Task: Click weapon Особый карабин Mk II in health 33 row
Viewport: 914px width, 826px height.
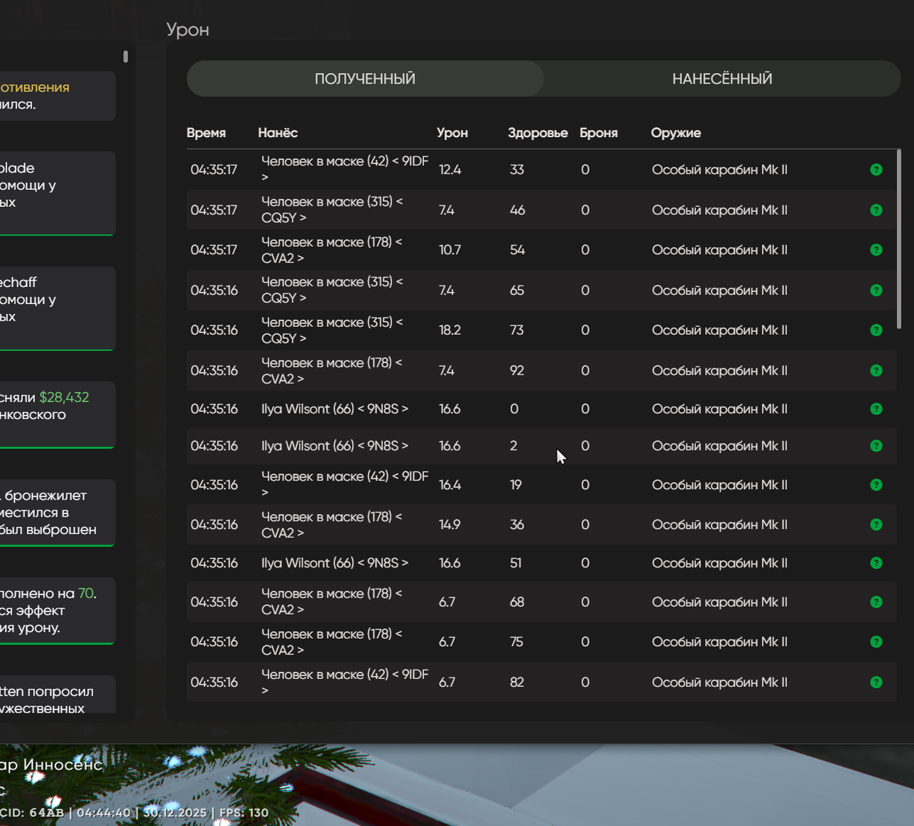Action: click(x=720, y=170)
